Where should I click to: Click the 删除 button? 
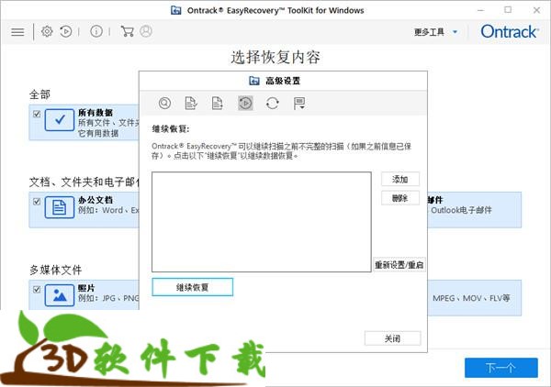(400, 198)
